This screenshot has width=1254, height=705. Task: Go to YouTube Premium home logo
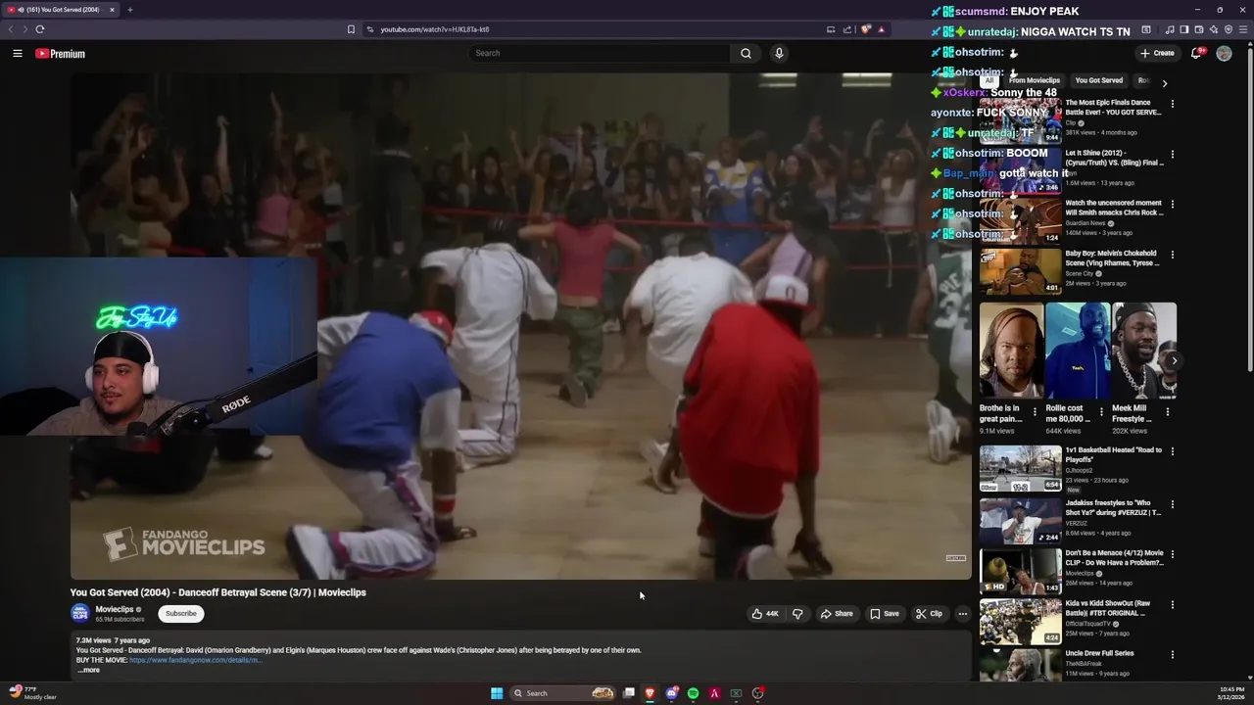(x=60, y=54)
